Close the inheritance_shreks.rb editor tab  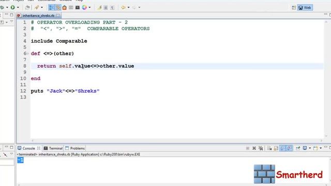pos(58,16)
